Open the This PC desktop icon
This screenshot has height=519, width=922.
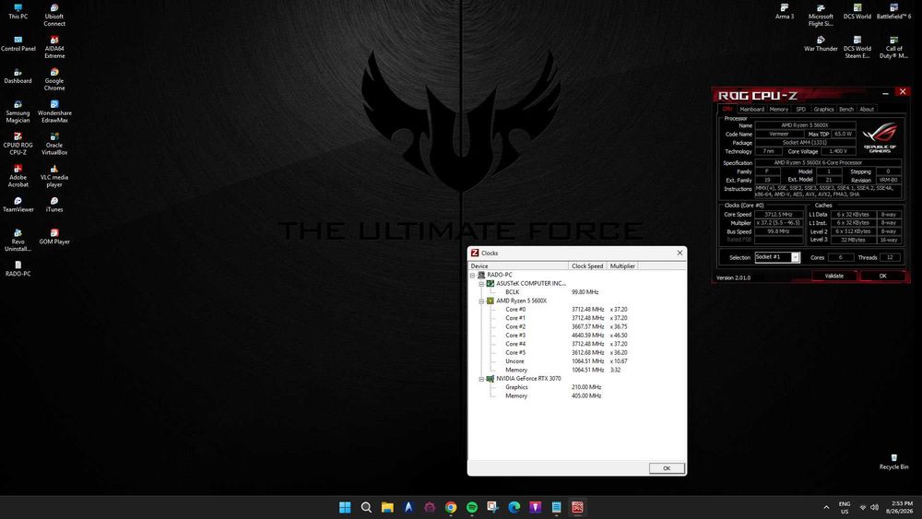(x=18, y=11)
